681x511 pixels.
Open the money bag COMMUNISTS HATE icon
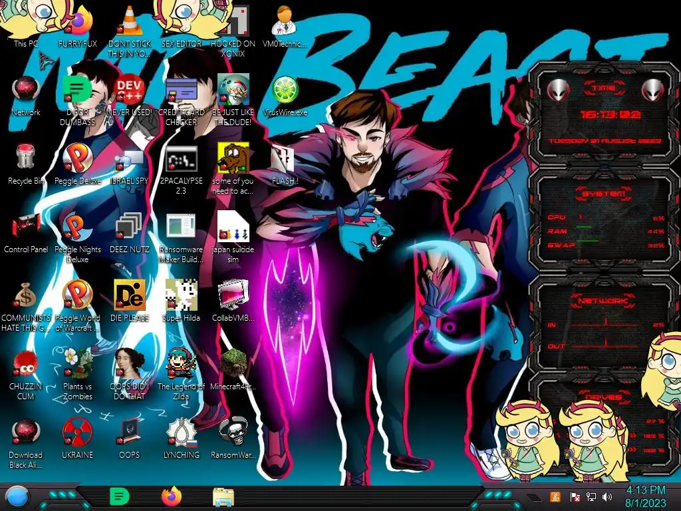[26, 306]
